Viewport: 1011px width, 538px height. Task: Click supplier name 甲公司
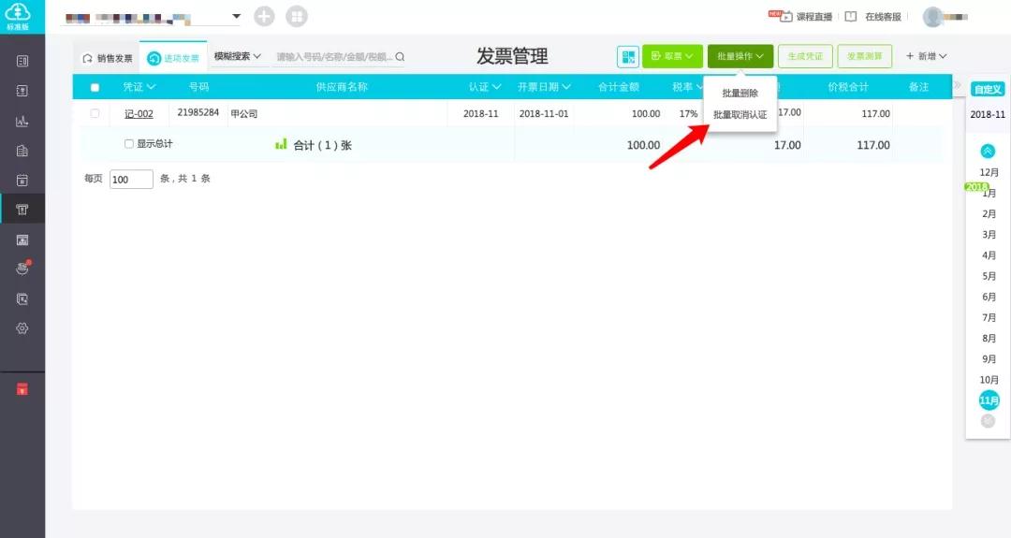point(243,113)
